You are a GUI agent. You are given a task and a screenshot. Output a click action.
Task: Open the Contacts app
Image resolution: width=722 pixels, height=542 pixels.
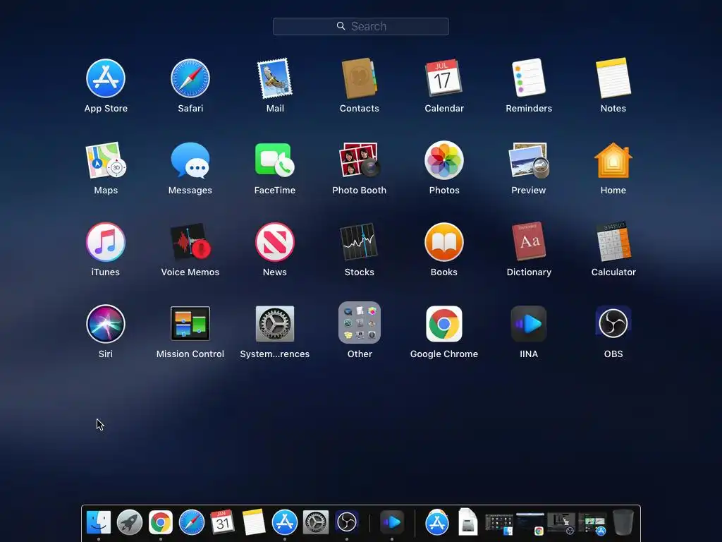click(x=359, y=78)
